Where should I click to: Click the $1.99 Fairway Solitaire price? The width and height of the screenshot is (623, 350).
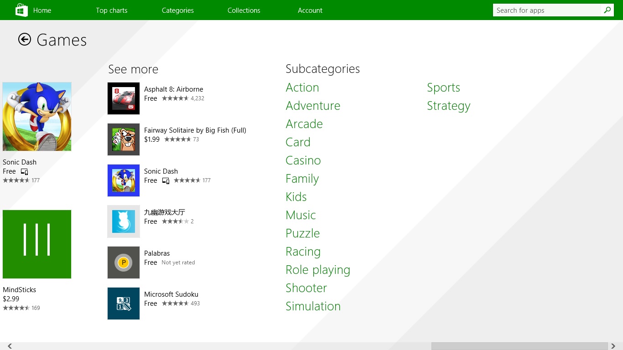click(x=152, y=139)
